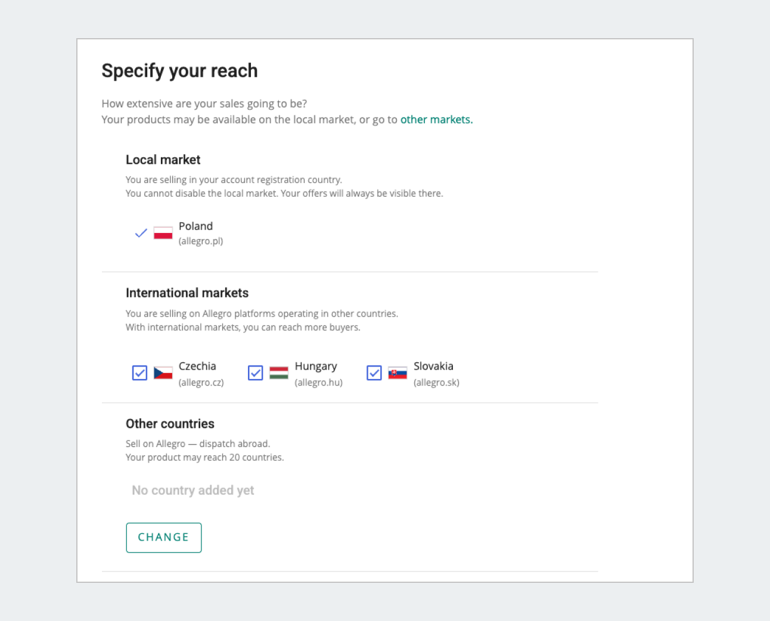
Task: Open the "other markets" link
Action: [436, 120]
